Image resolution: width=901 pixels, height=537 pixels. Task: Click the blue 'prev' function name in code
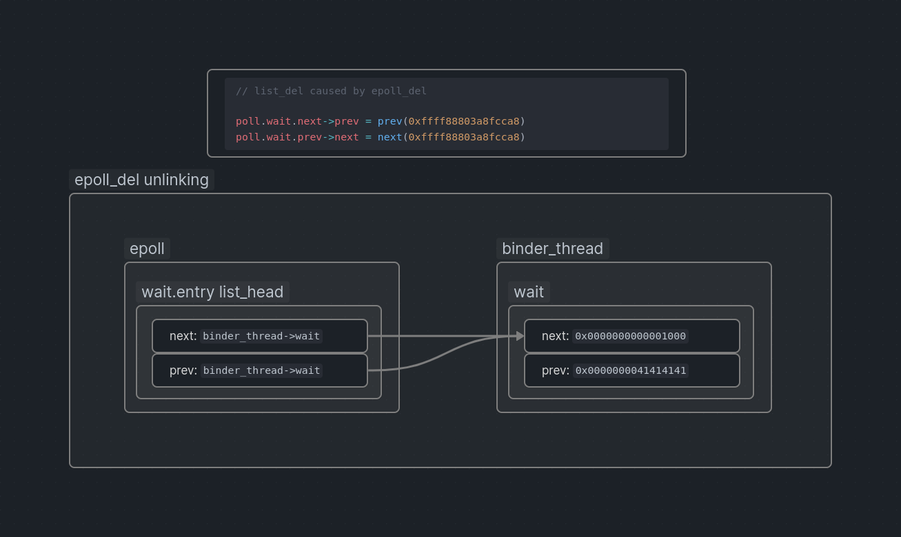(389, 121)
